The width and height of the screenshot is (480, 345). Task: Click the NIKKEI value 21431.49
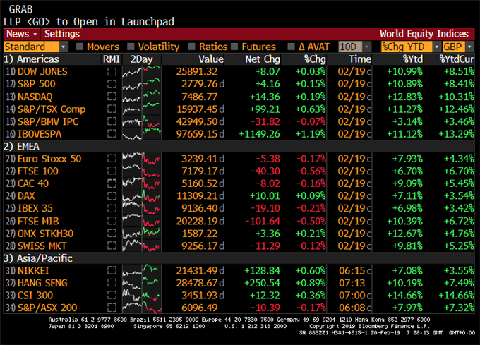198,271
